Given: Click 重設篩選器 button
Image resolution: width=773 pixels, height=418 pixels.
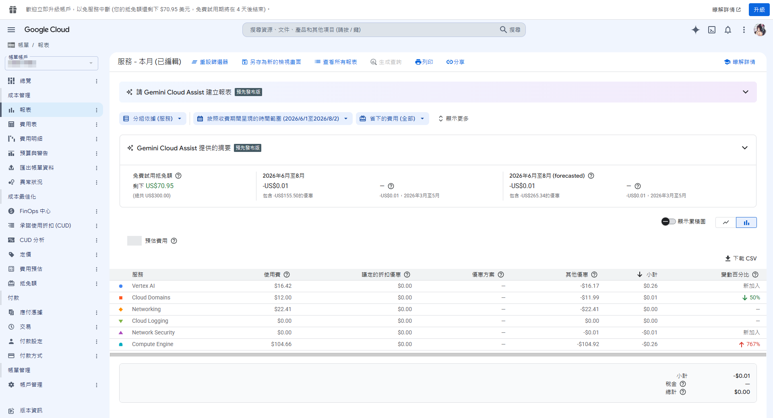Looking at the screenshot, I should pyautogui.click(x=210, y=62).
